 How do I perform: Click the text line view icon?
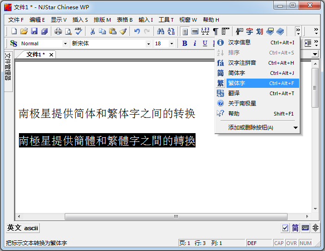(195, 31)
